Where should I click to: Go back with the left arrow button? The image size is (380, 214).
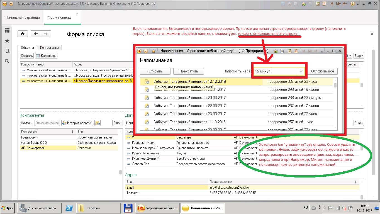click(36, 34)
